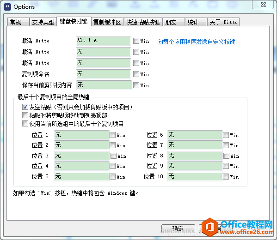Open the 支持类型 tab

pos(43,22)
